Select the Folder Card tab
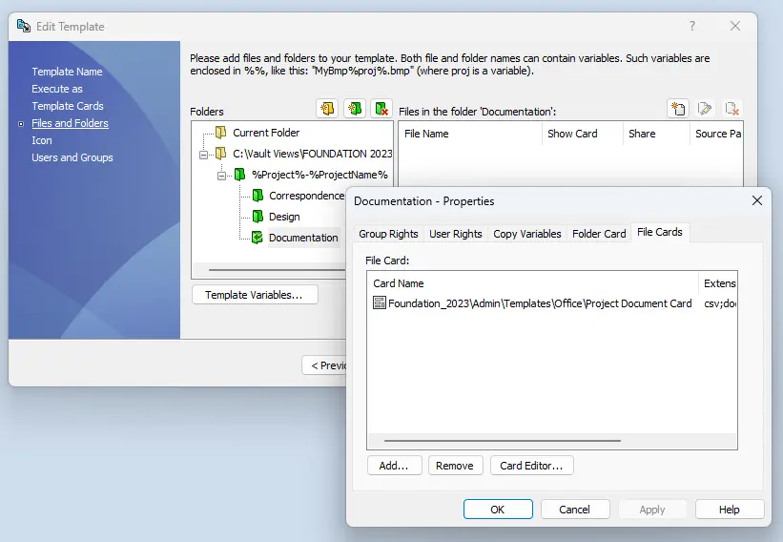 click(599, 234)
